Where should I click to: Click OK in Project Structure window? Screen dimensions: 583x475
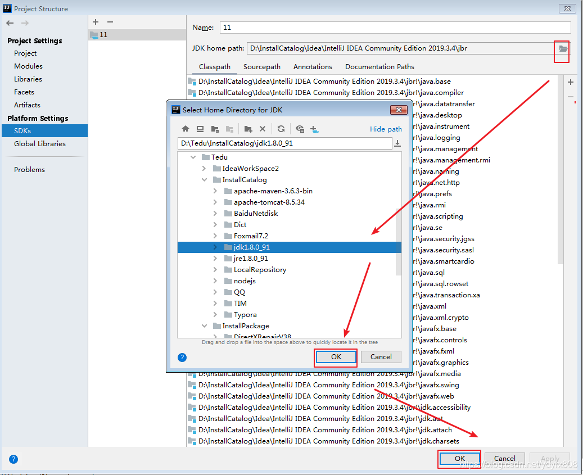(460, 459)
